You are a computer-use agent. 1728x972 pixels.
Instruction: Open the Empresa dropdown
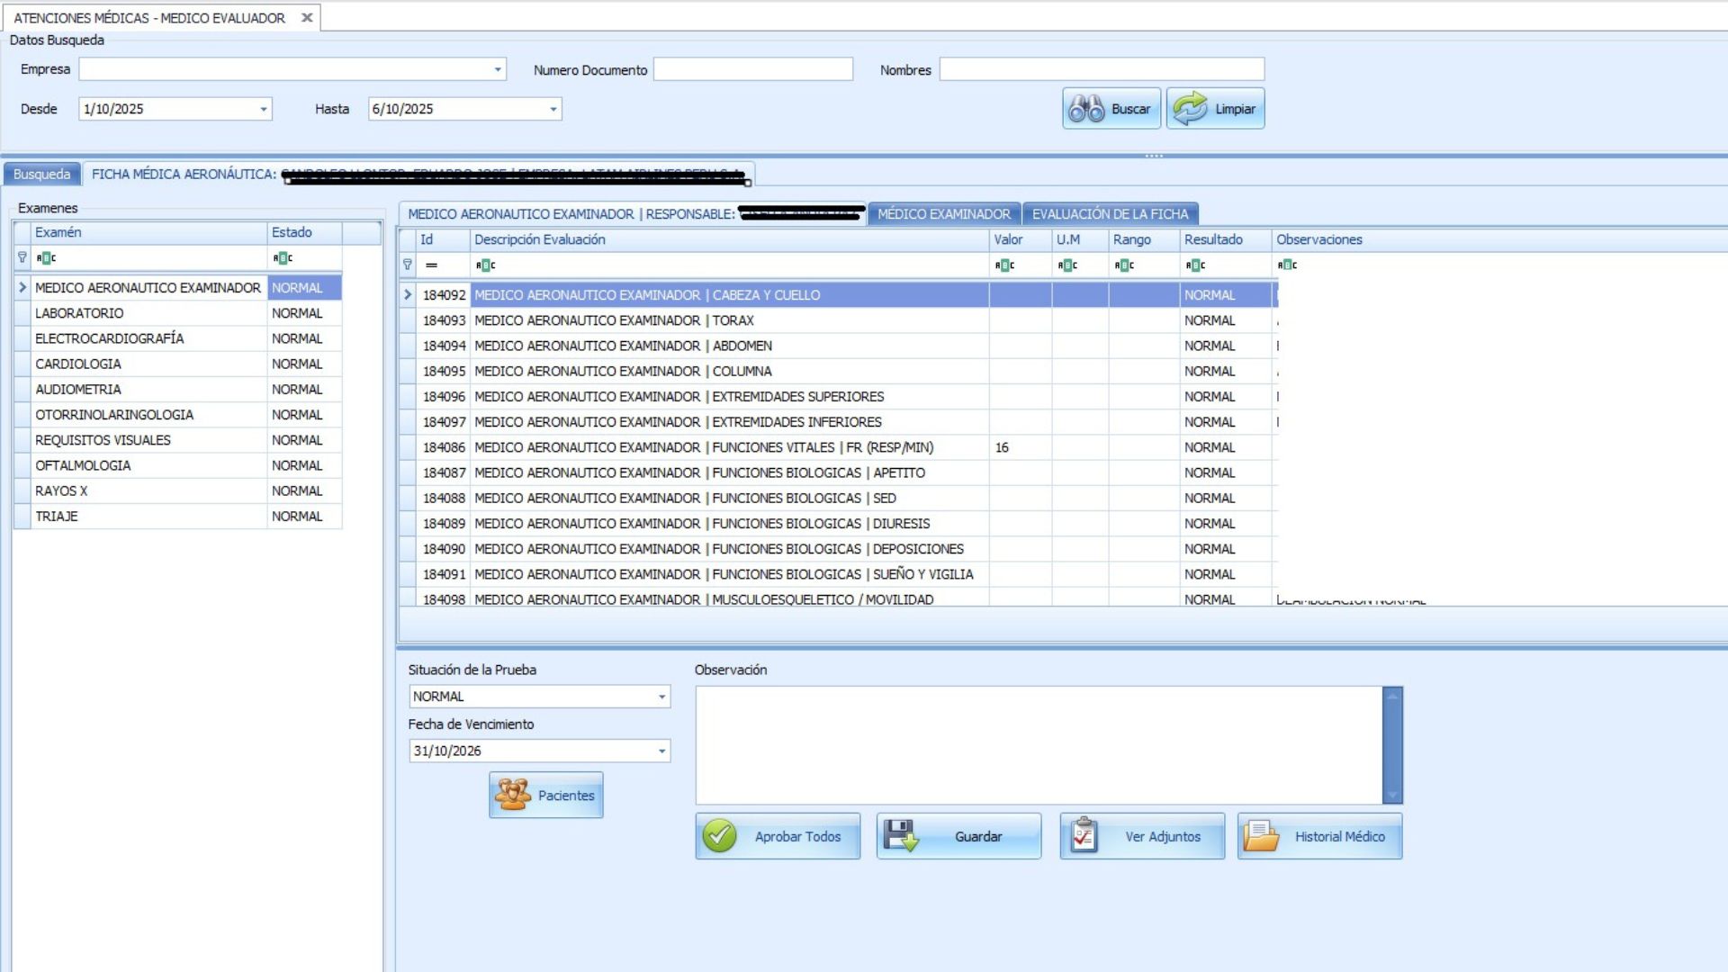(x=498, y=69)
